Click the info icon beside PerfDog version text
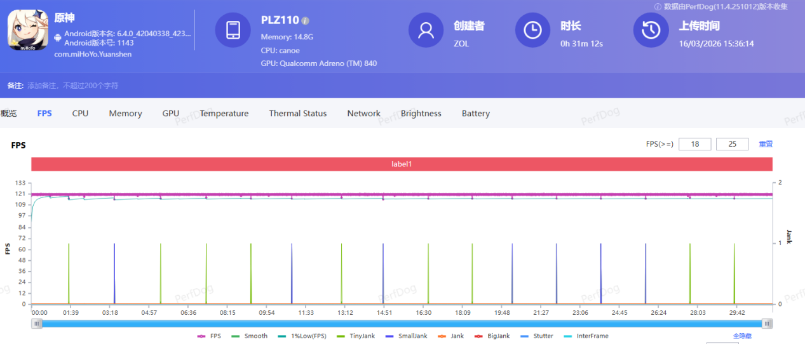Viewport: 805px width, 344px height. coord(658,6)
